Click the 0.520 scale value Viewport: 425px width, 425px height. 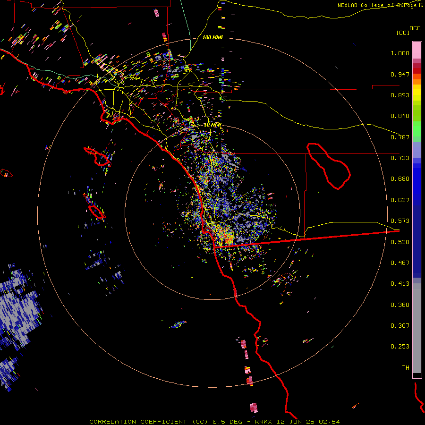(x=400, y=242)
